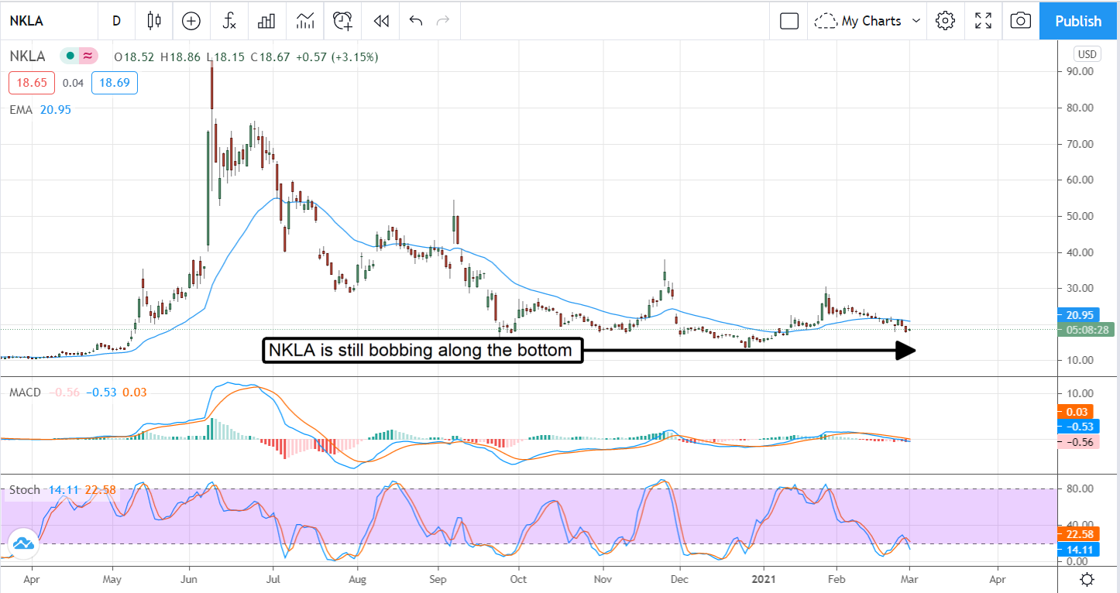
Task: Start bar replay with the rewind icon
Action: [380, 21]
